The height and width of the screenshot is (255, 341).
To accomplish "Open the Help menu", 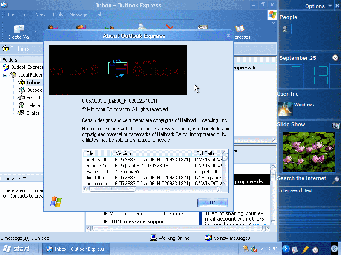I will 98,14.
